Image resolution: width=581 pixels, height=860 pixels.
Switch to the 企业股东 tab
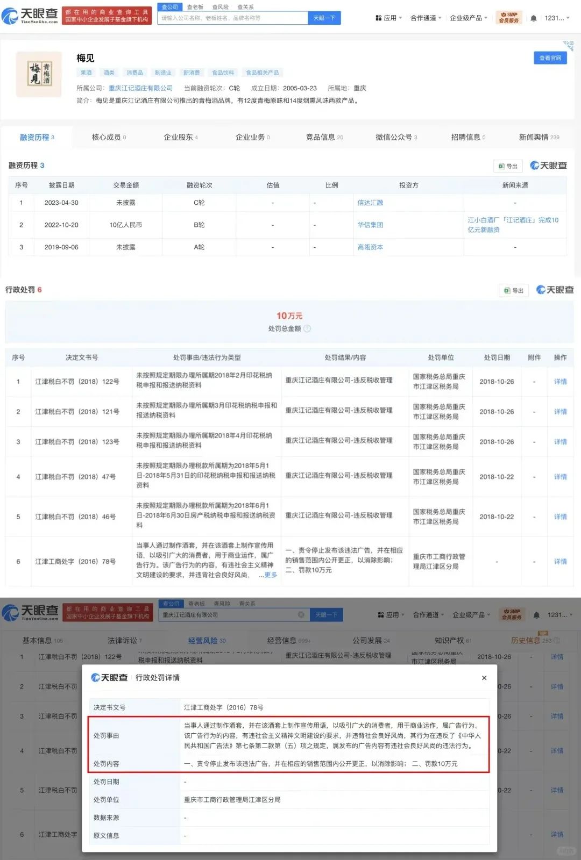(x=181, y=137)
